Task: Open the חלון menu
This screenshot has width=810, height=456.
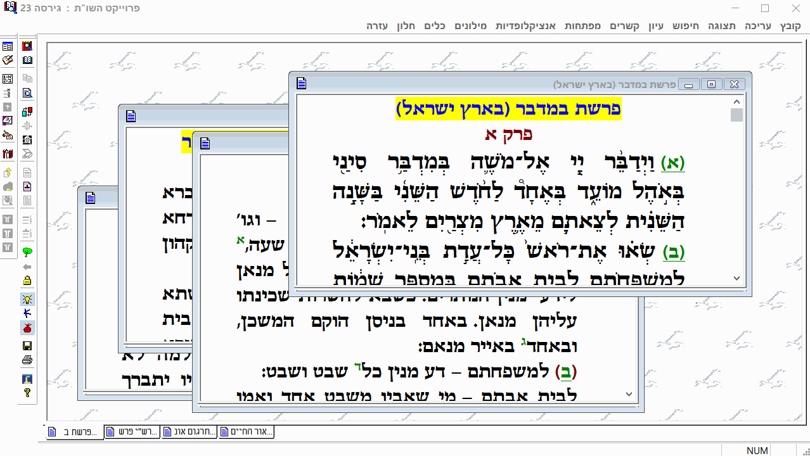Action: coord(406,26)
